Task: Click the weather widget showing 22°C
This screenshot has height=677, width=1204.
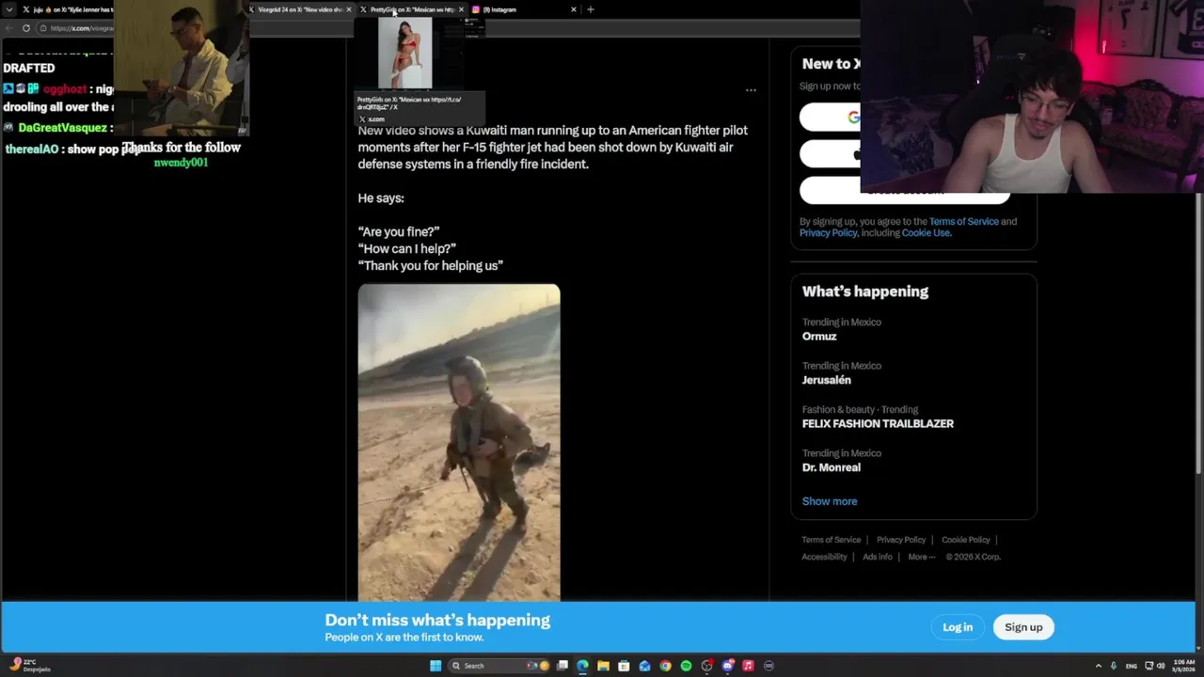Action: click(x=28, y=665)
